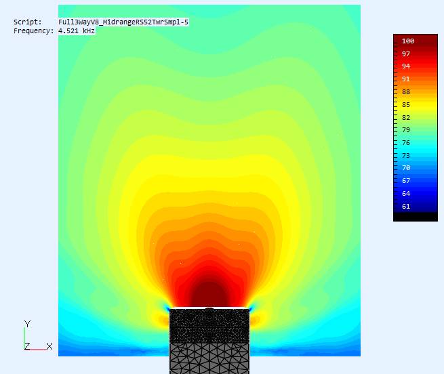Viewport: 444px width, 374px height.
Task: Click the meshed speaker enclosure model
Action: point(209,341)
